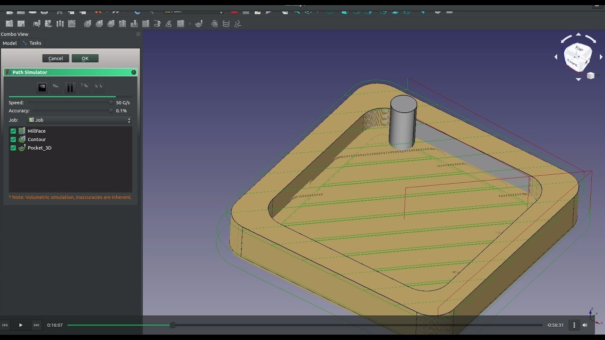This screenshot has width=605, height=340.
Task: Click the toggle operation active toolbar icon
Action: (72, 24)
